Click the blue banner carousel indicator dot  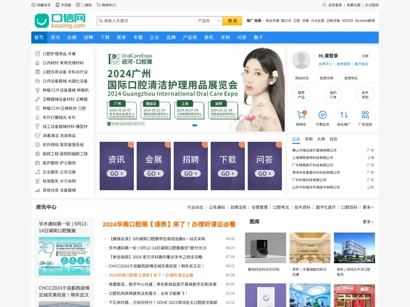pos(195,125)
